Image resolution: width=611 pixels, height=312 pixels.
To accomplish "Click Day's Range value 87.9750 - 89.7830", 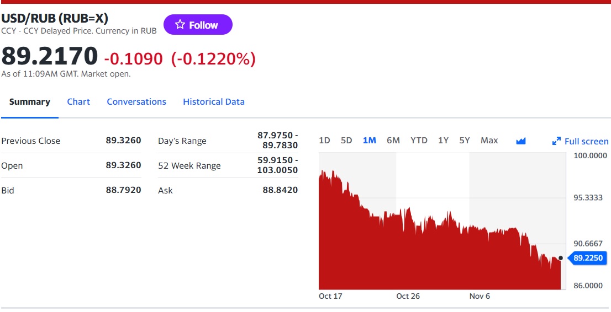I will 277,141.
